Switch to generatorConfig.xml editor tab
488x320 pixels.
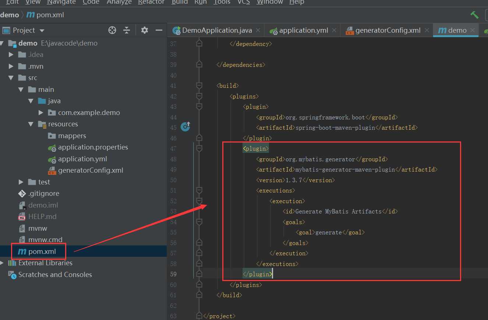click(388, 30)
